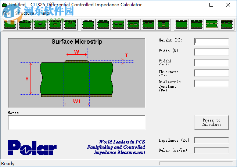
Task: Choose Broadside-Coupled Stripline icon with stacked traces
Action: [x=164, y=25]
